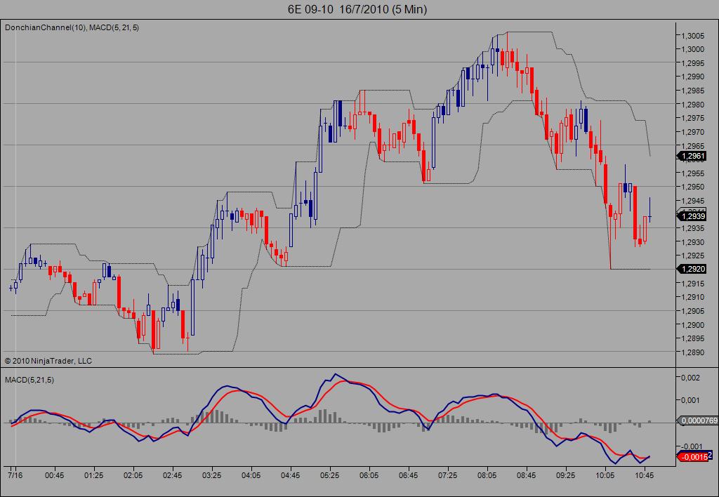
Task: Click the 1,2985 price axis label
Action: 692,91
